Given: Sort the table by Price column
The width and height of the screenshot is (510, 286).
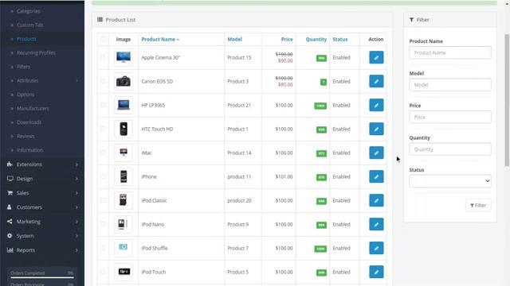Looking at the screenshot, I should tap(287, 39).
